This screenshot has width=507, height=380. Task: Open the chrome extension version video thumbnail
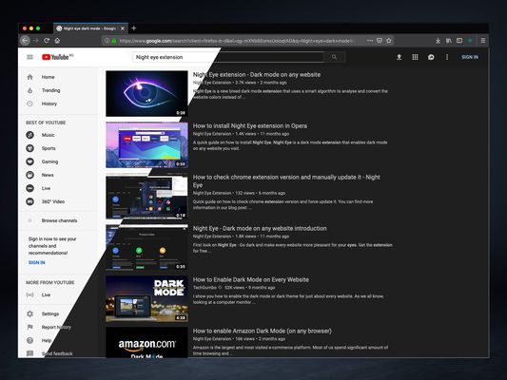(x=146, y=197)
